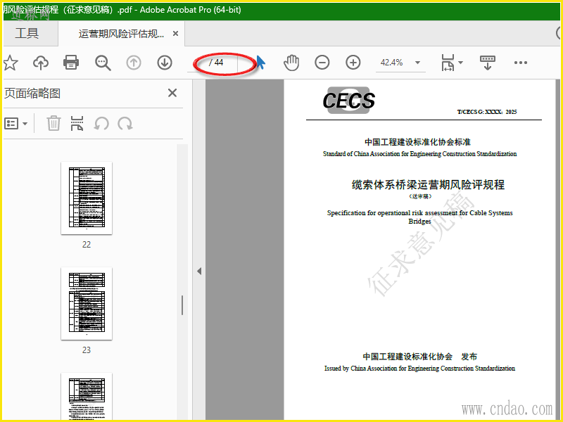
Task: Go to next page with down arrow
Action: (165, 63)
